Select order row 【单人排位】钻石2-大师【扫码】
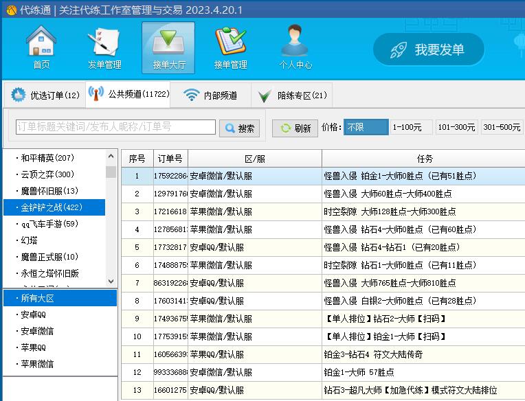Image resolution: width=525 pixels, height=401 pixels. (323, 319)
